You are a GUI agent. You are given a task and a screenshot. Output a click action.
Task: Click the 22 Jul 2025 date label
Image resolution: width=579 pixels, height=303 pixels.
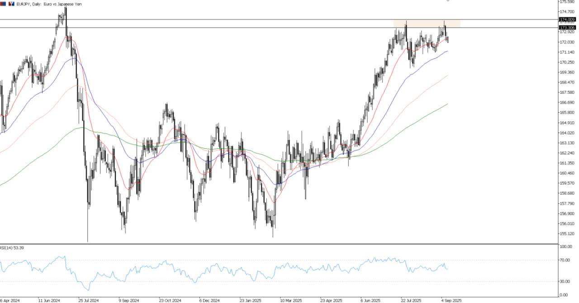[x=411, y=300]
